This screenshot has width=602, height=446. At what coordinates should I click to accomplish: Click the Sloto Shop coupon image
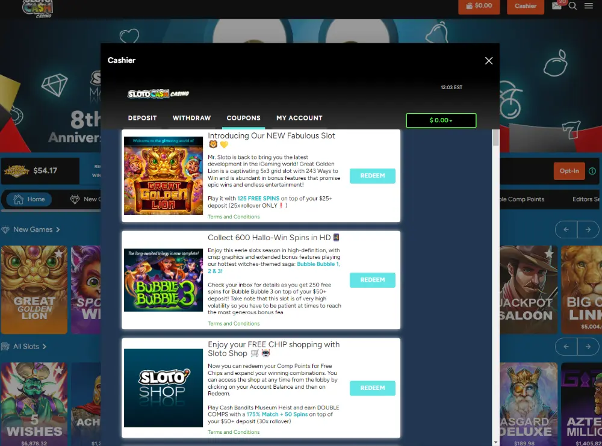click(164, 388)
